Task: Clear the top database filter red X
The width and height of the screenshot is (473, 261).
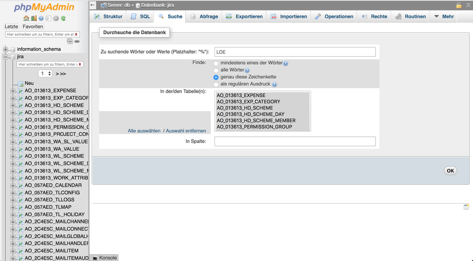Action: 76,35
